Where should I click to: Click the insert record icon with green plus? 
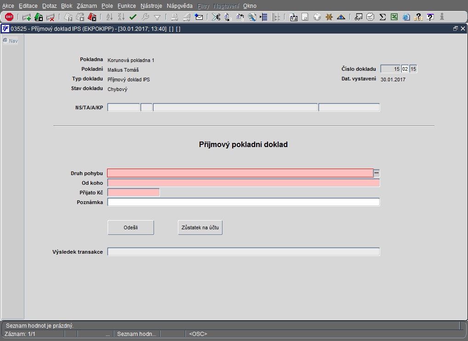pos(27,17)
